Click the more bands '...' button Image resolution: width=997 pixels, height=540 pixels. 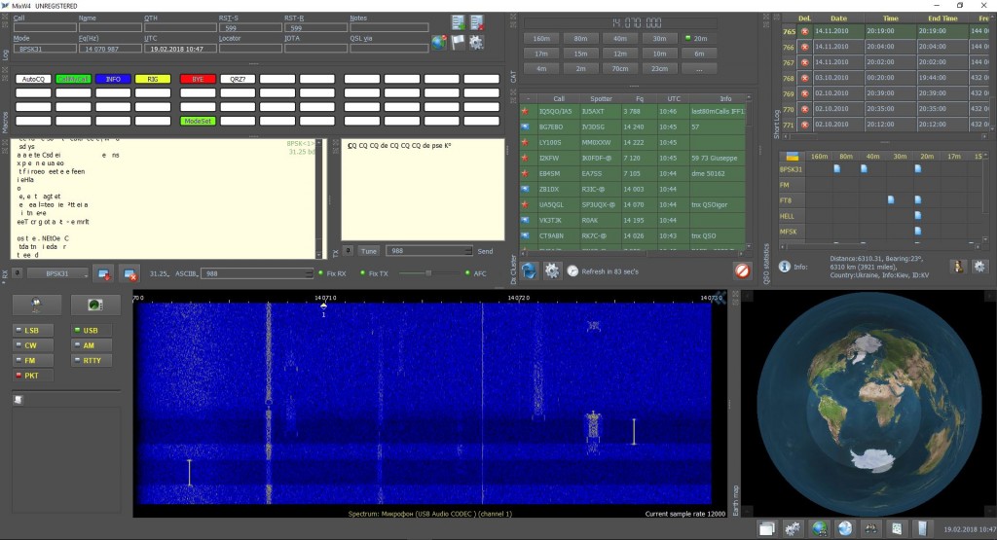coord(699,69)
